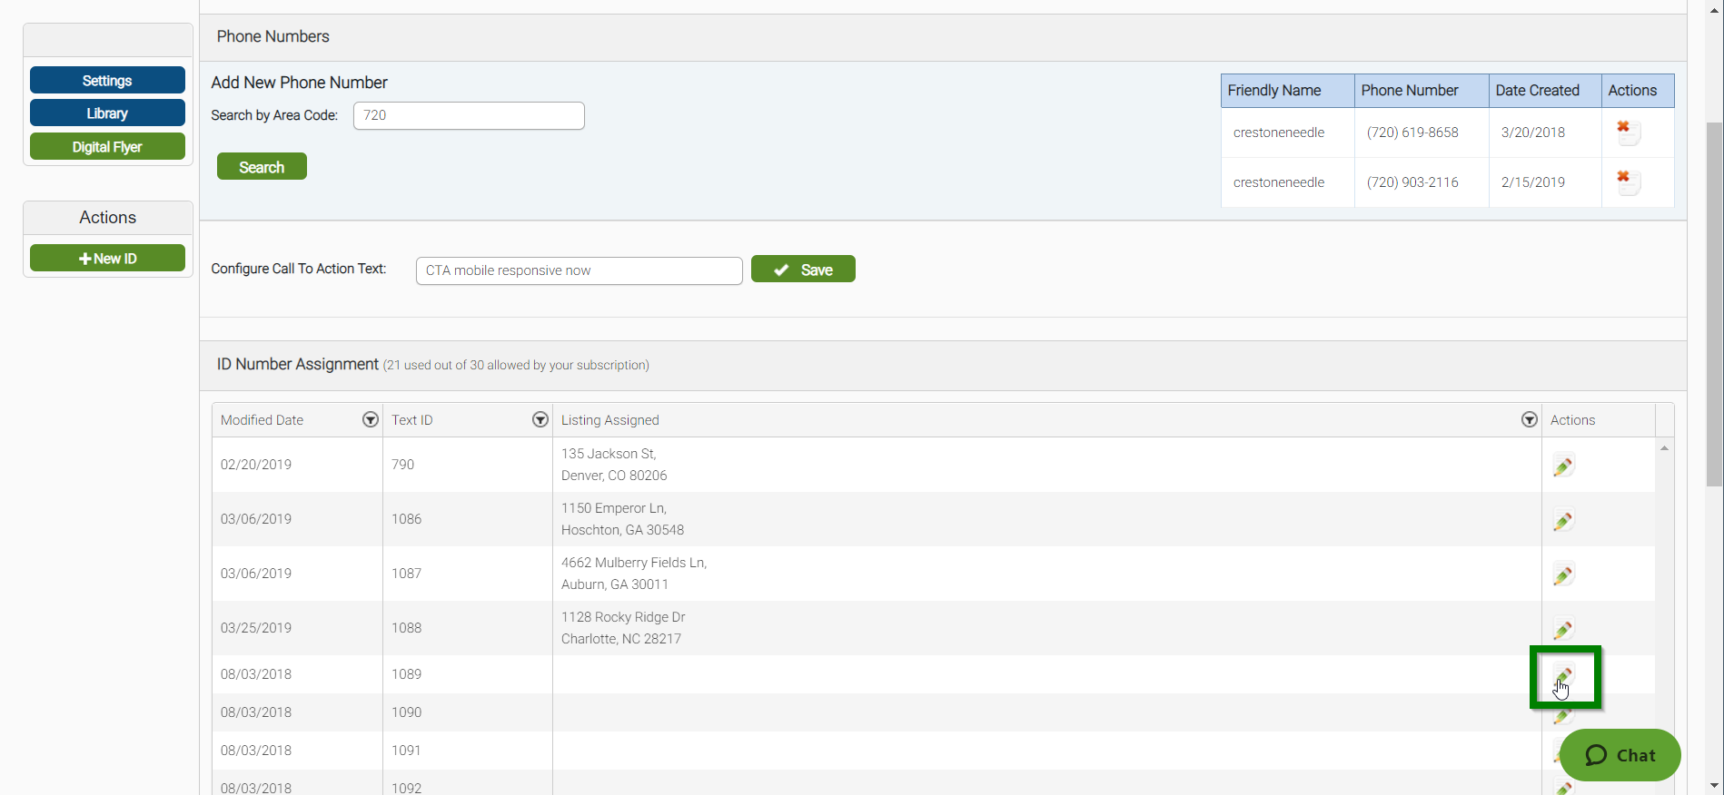Image resolution: width=1724 pixels, height=795 pixels.
Task: Click the Listing Assigned column header text
Action: point(609,420)
